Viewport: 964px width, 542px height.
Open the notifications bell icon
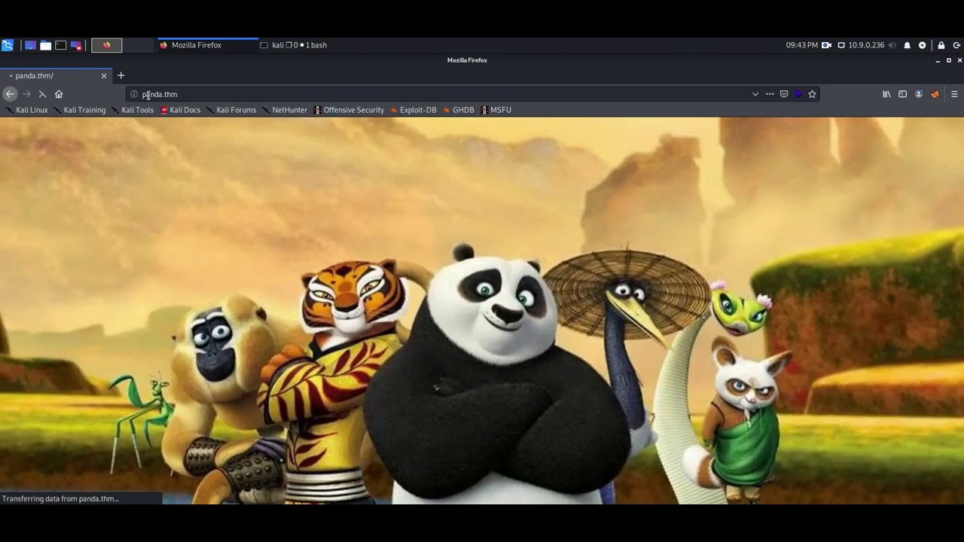[908, 45]
